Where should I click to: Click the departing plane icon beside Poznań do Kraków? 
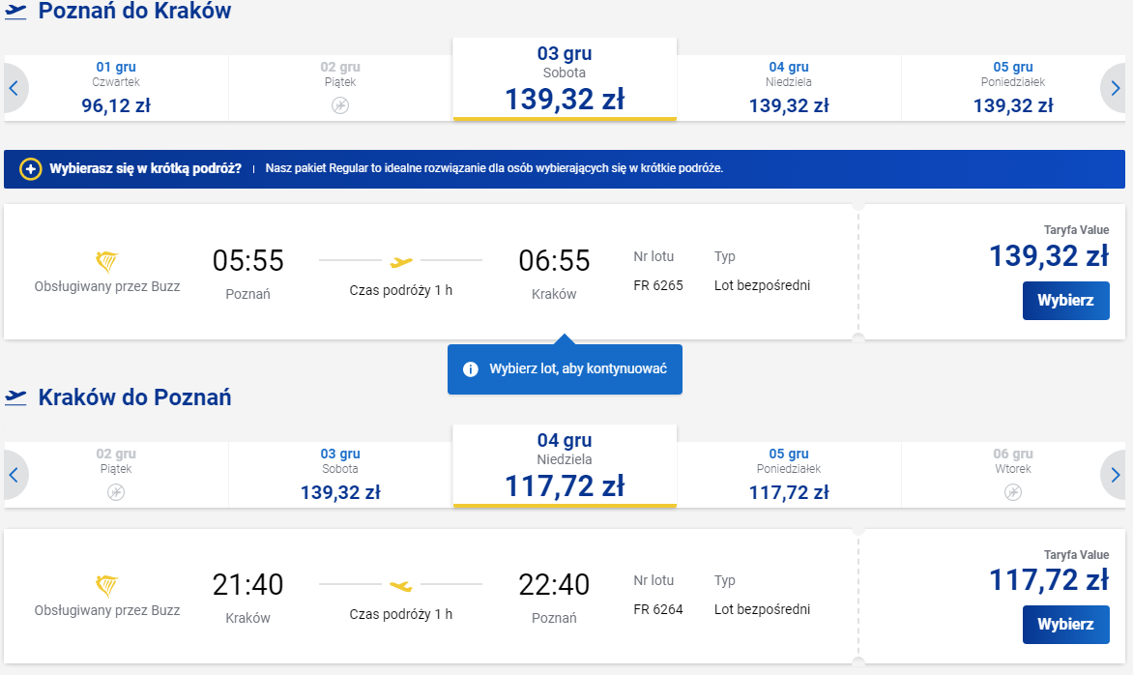pyautogui.click(x=15, y=12)
